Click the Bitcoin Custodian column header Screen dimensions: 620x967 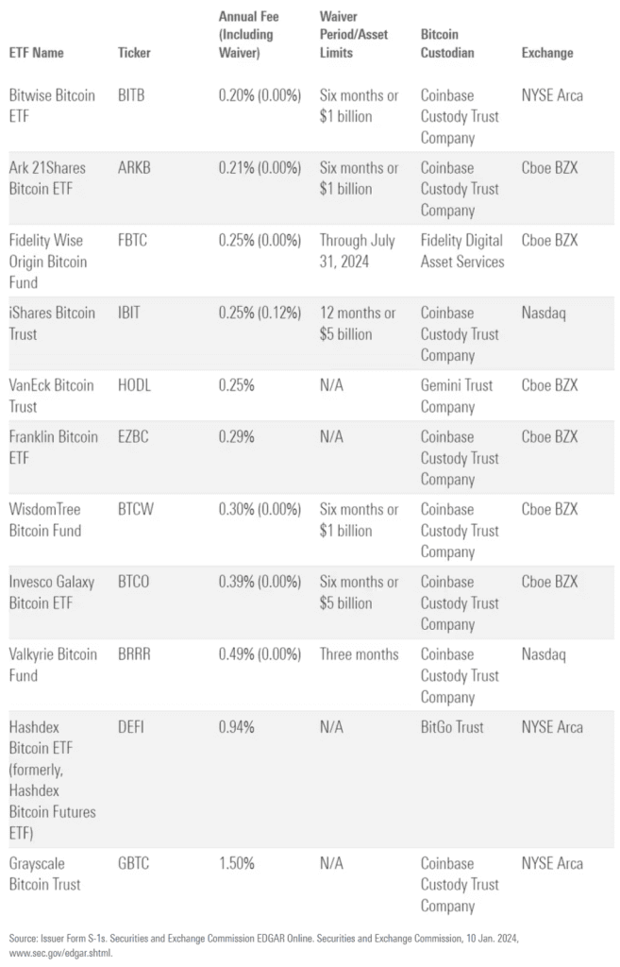447,43
